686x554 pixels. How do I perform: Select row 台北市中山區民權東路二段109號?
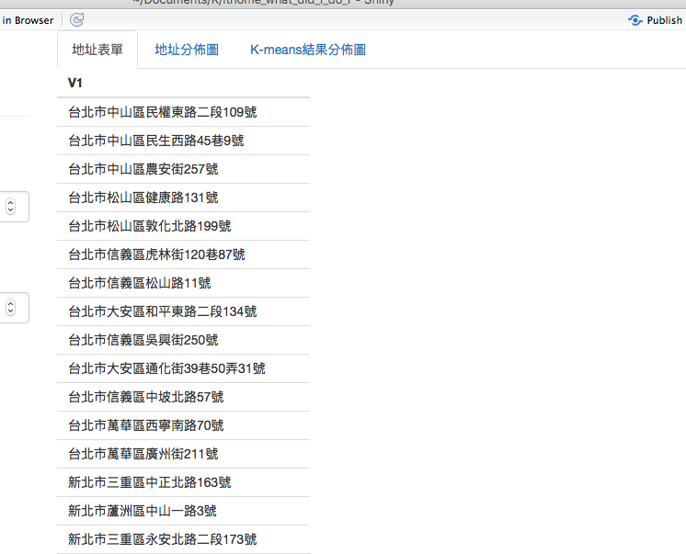(x=183, y=112)
